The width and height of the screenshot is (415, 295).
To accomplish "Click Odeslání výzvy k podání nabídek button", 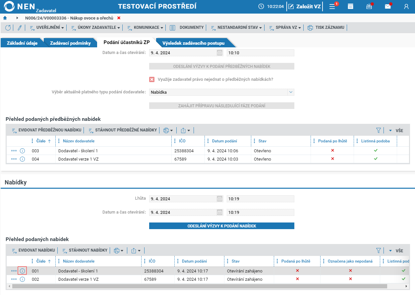I will 222,226.
